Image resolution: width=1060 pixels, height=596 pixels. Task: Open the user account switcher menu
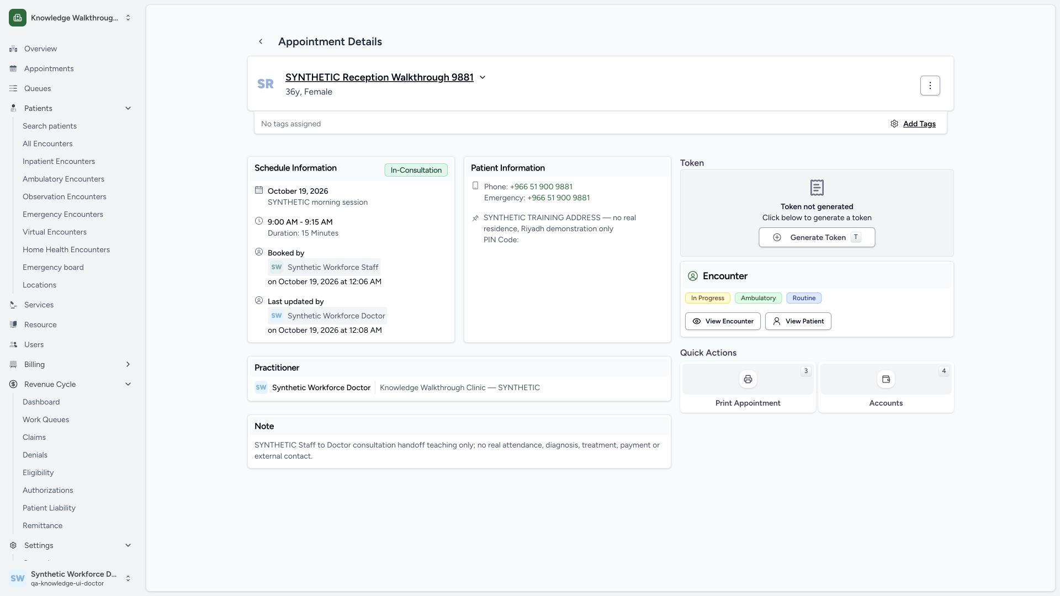(71, 578)
